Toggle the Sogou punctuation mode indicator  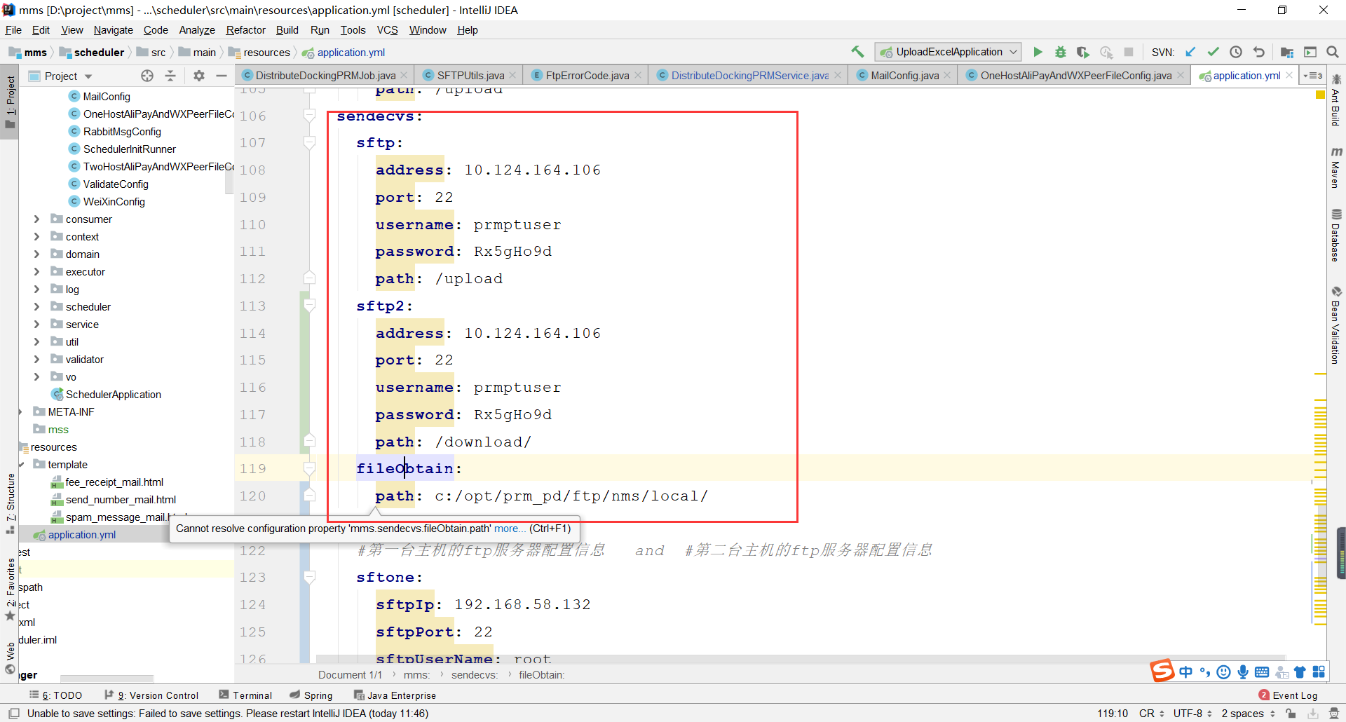point(1205,672)
